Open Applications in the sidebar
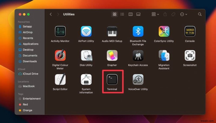The width and height of the screenshot is (216, 123). click(x=28, y=44)
